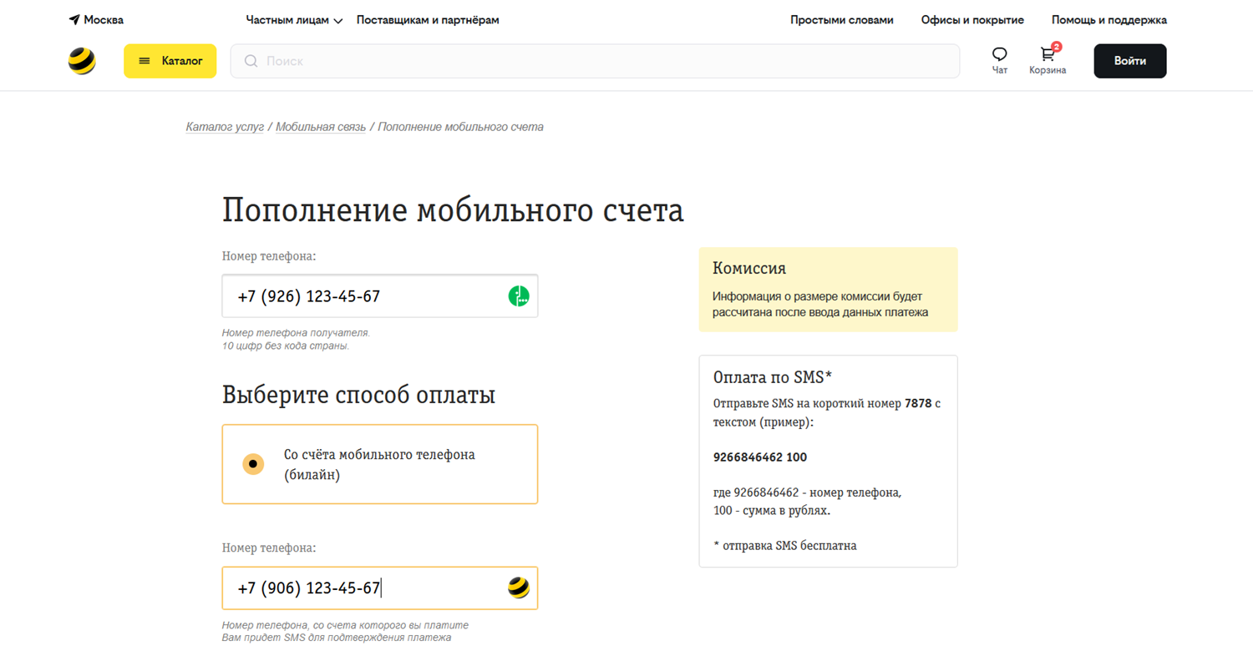The height and width of the screenshot is (651, 1253).
Task: Click the page title Пополнение мобильного счета
Action: coord(453,210)
